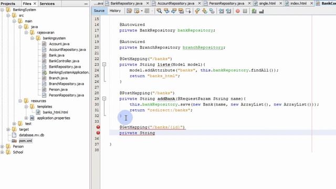Start Macro Recording with red circle icon
The width and height of the screenshot is (336, 189).
coord(238,11)
